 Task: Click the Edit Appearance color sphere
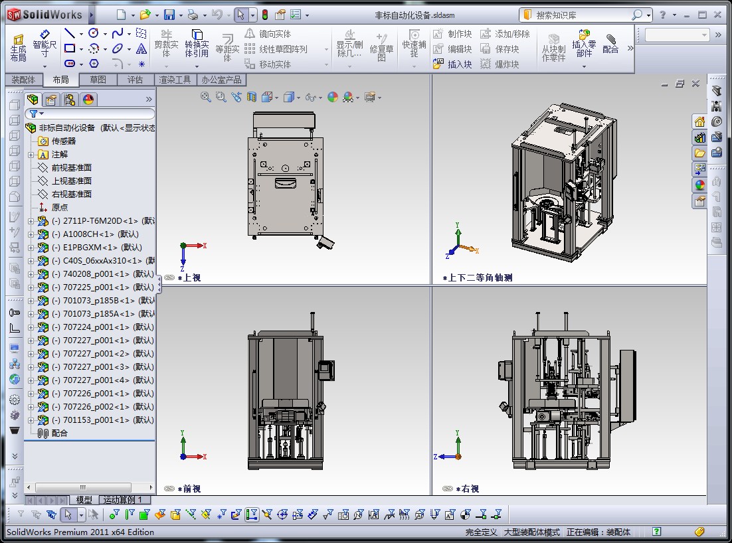pos(333,97)
